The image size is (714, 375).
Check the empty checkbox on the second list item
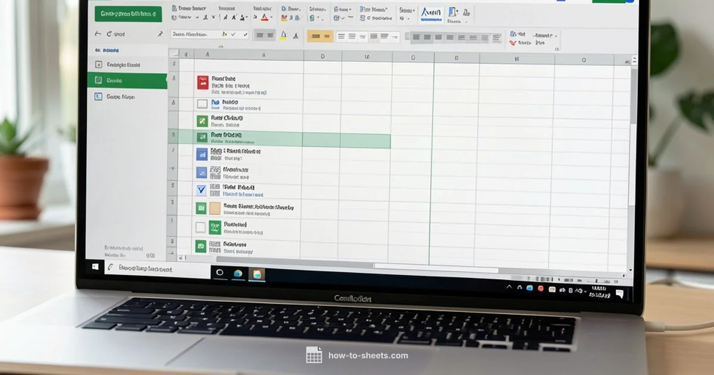201,103
